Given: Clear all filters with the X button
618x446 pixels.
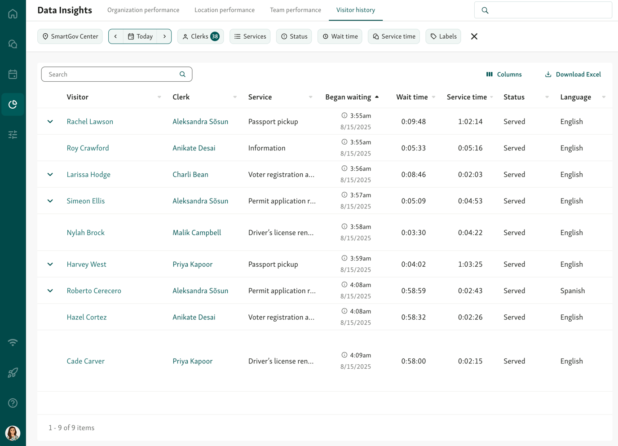Looking at the screenshot, I should 474,36.
